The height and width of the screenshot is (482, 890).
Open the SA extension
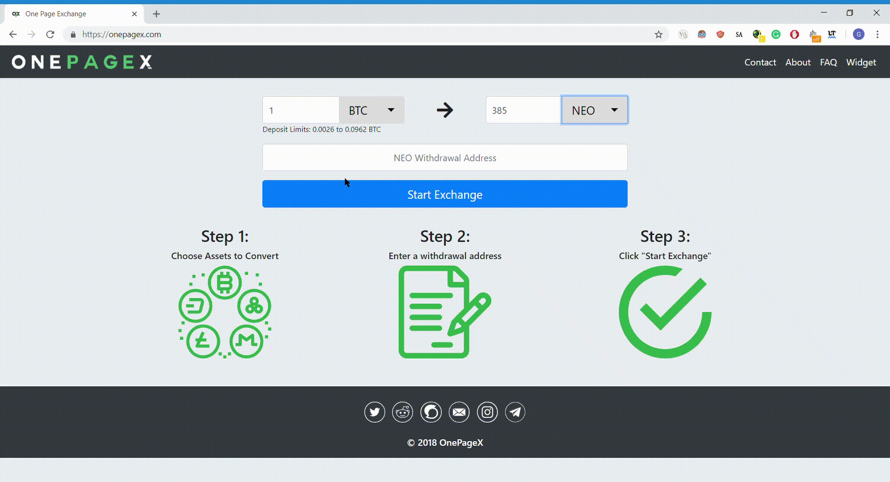pos(739,34)
